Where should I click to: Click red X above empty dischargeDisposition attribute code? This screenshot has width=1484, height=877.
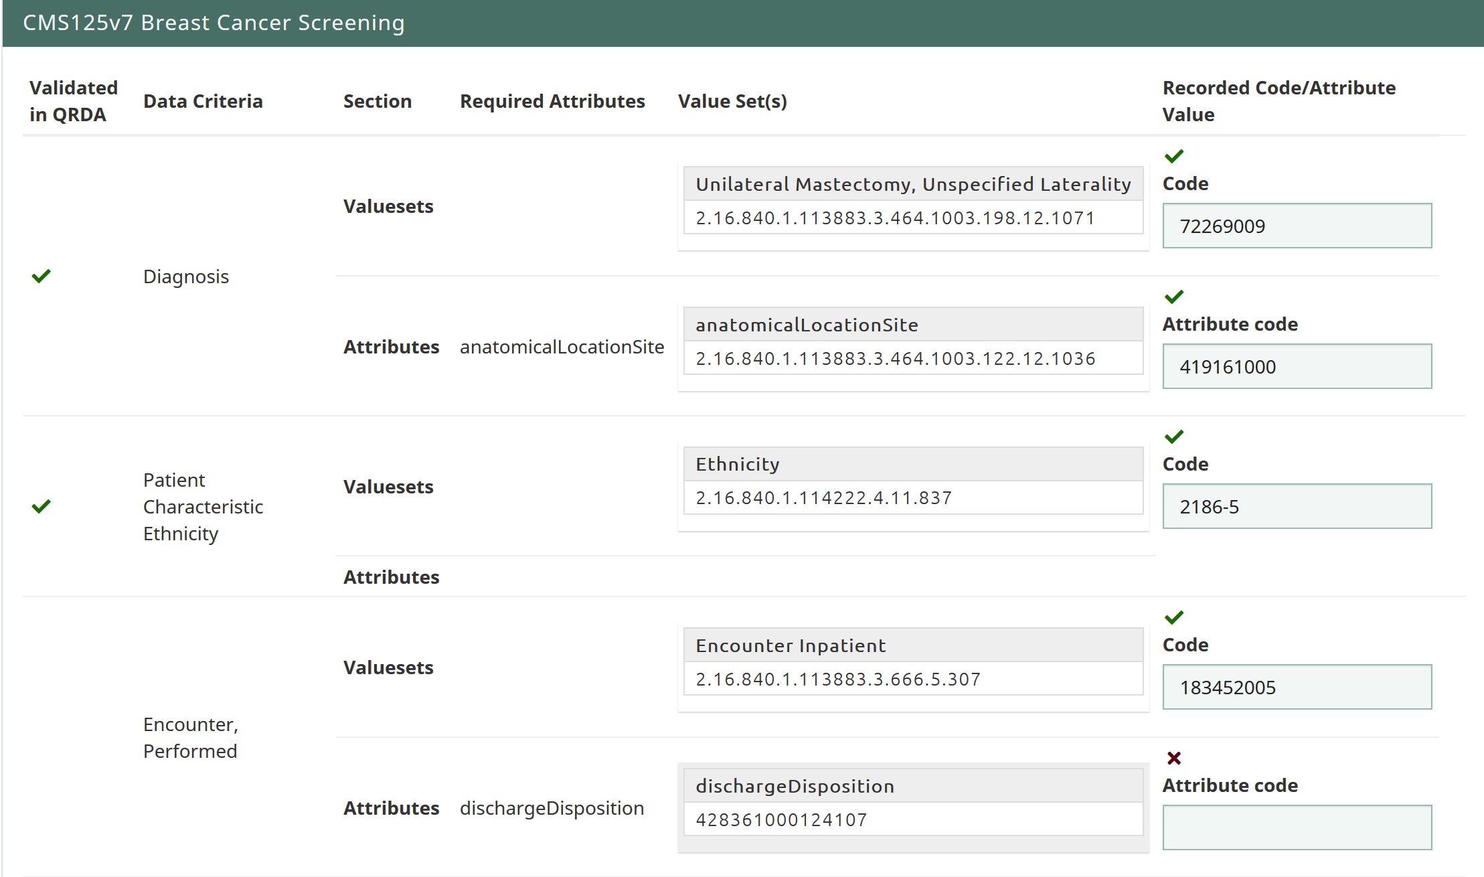coord(1173,758)
